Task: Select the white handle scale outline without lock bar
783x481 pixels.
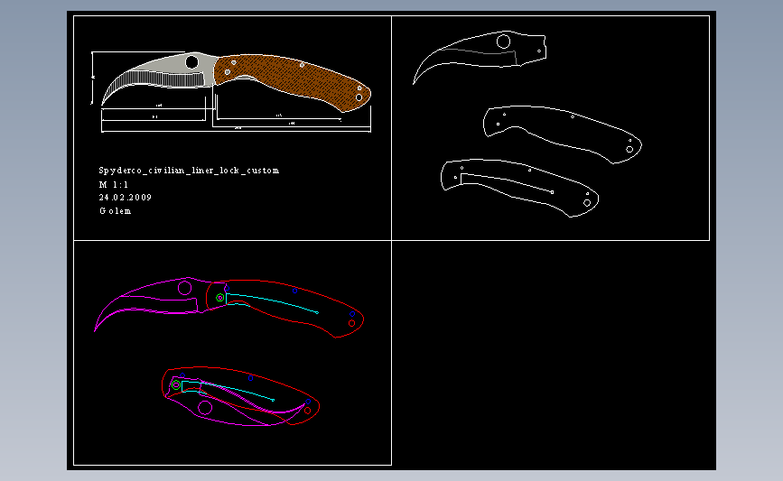Action: point(563,133)
